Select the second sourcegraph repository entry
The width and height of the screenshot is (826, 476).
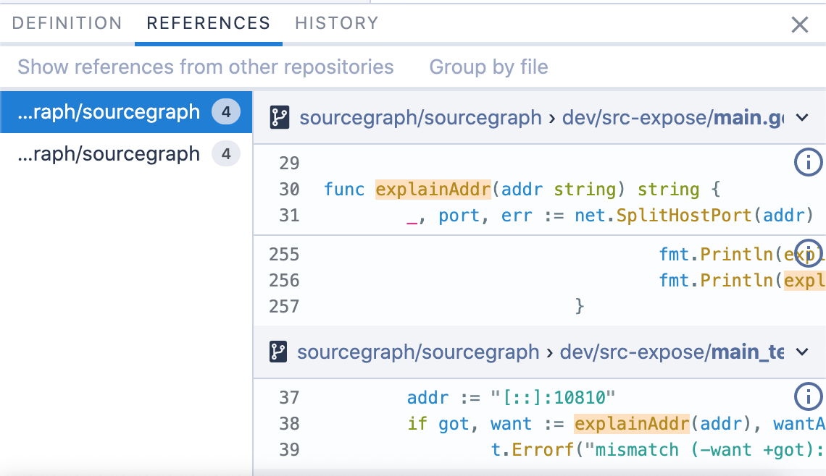click(109, 154)
